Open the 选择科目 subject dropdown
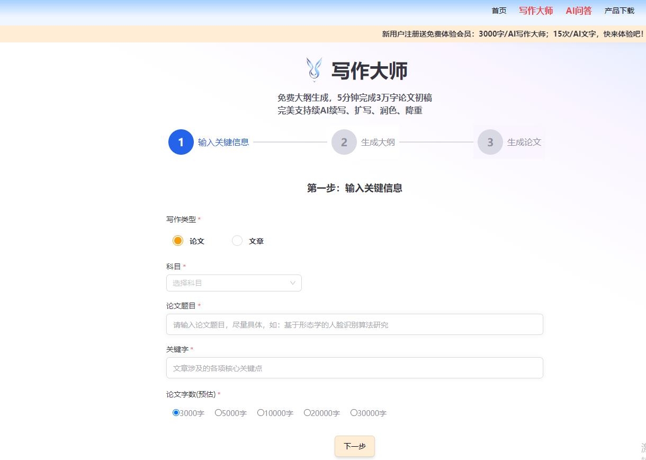 coord(228,283)
